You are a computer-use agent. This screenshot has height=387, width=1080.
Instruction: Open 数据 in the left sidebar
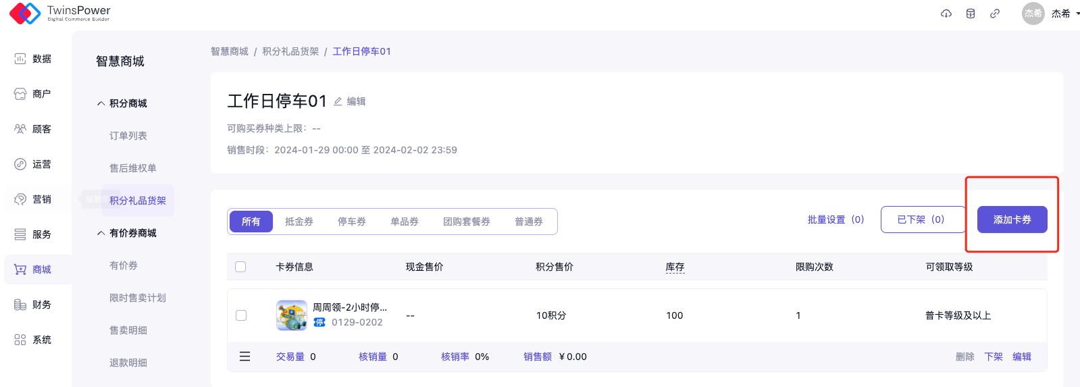click(33, 59)
